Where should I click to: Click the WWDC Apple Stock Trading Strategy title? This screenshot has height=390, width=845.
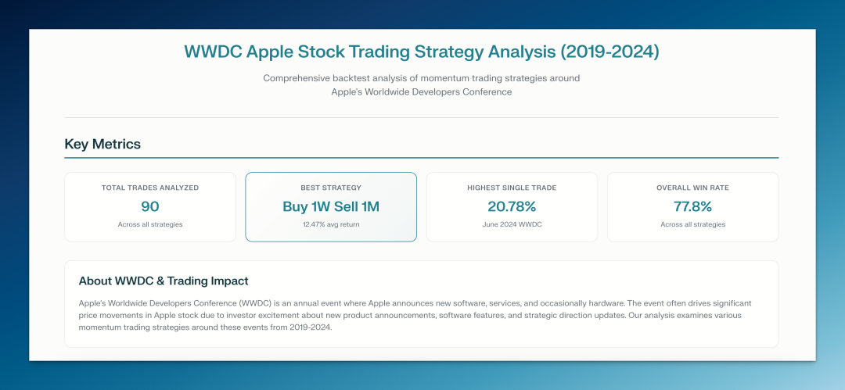point(422,52)
